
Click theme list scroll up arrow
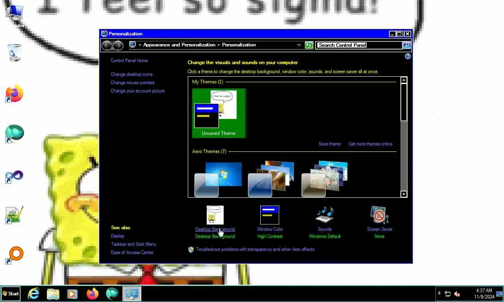[x=404, y=80]
